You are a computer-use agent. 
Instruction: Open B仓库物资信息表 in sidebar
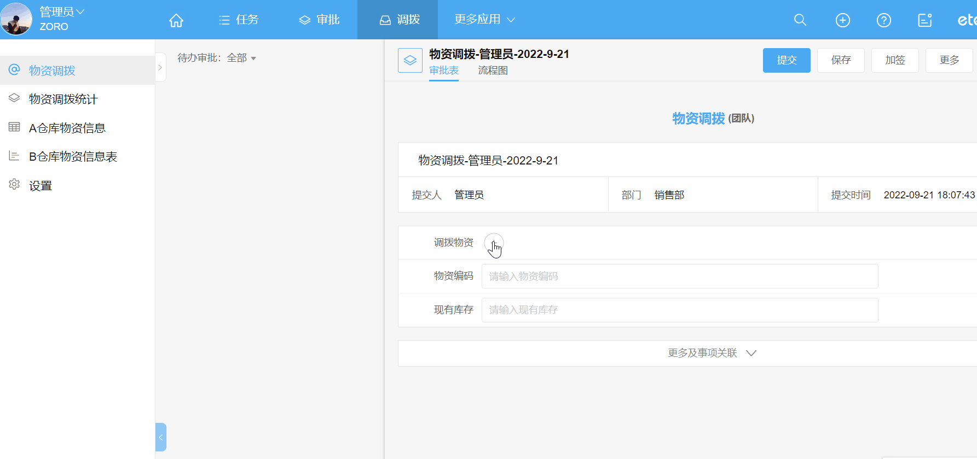tap(77, 157)
